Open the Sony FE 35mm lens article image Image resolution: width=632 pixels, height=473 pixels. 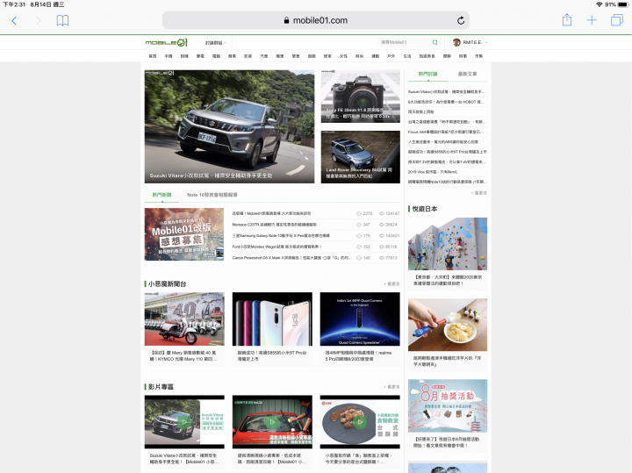[x=361, y=97]
